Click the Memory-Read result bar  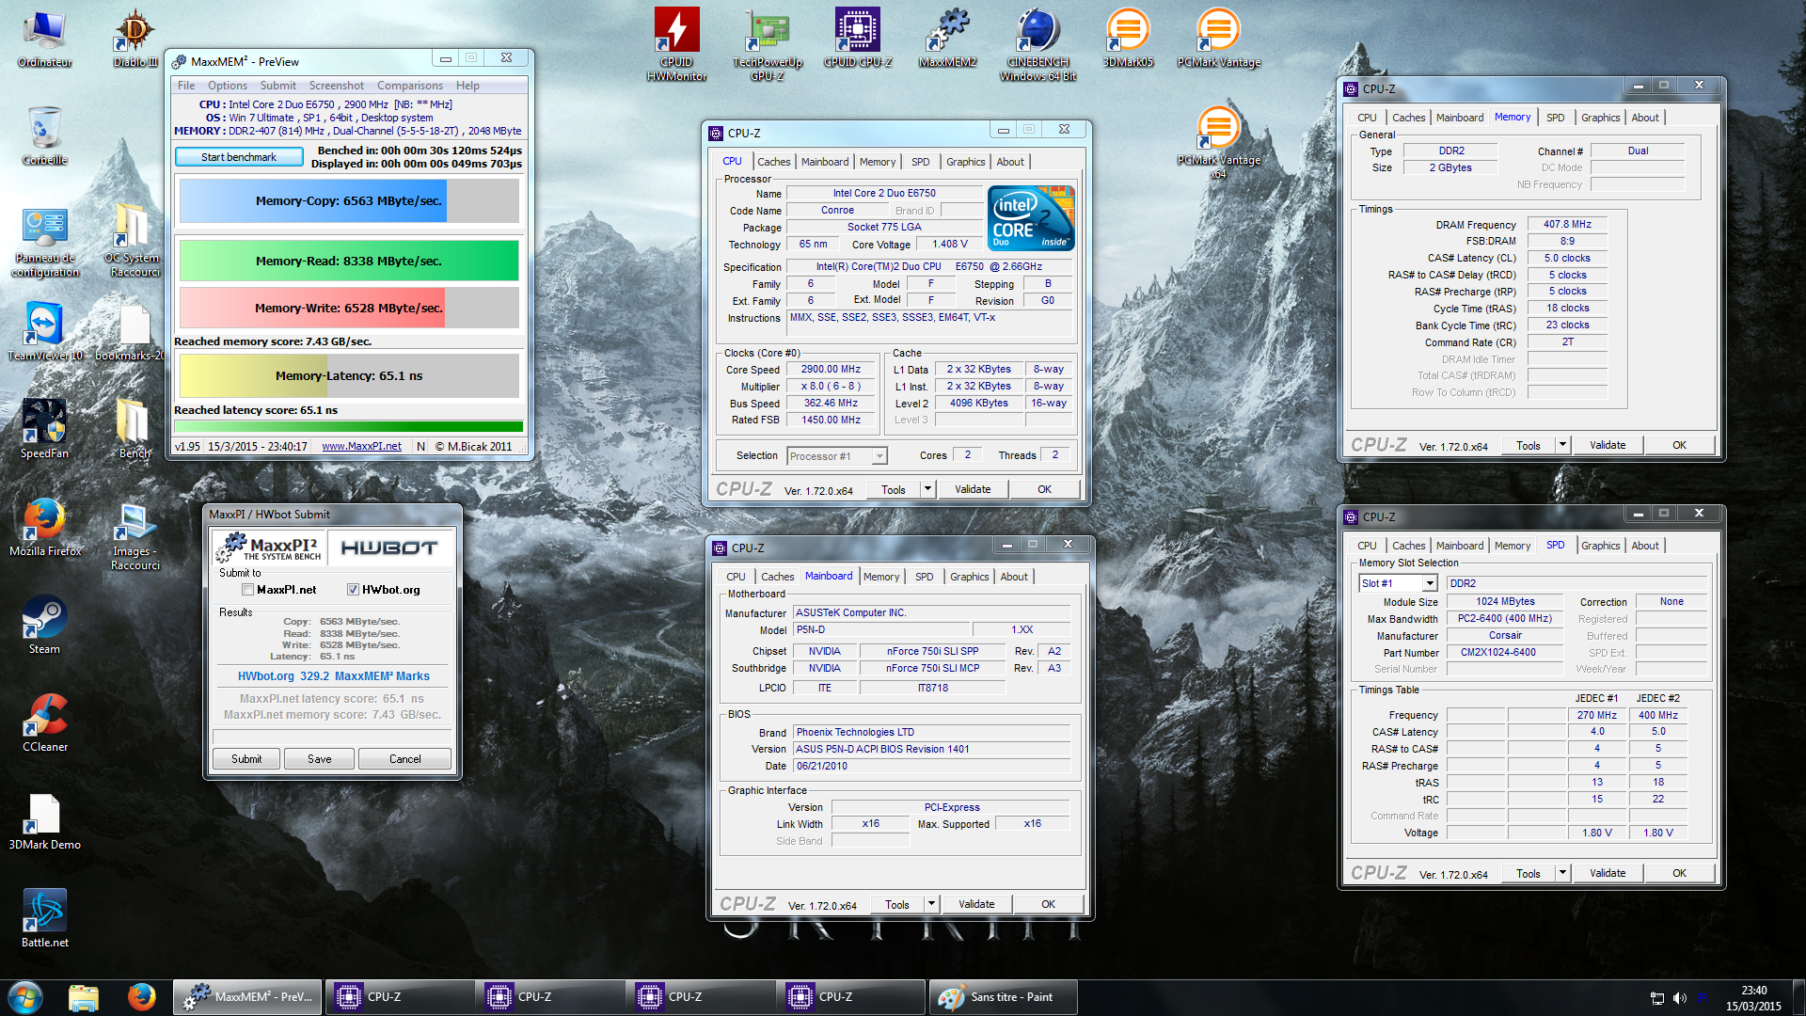point(349,261)
